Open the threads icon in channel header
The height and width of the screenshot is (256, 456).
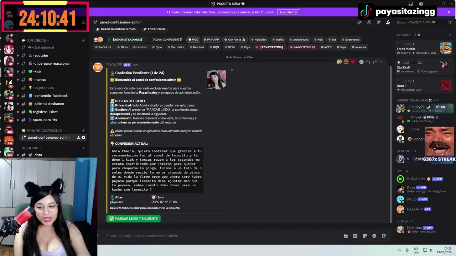tap(359, 22)
